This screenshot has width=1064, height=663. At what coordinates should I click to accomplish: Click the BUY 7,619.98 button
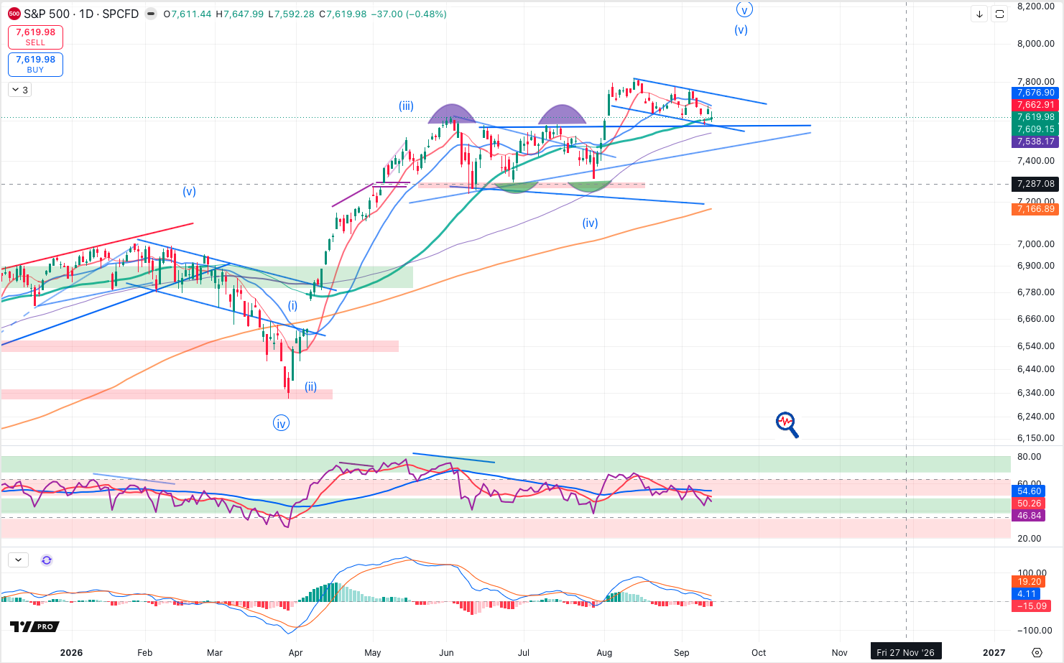click(x=35, y=64)
